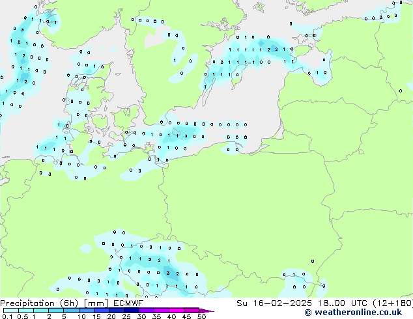Click the legend label '0.1'
This screenshot has width=413, height=319.
click(x=7, y=316)
